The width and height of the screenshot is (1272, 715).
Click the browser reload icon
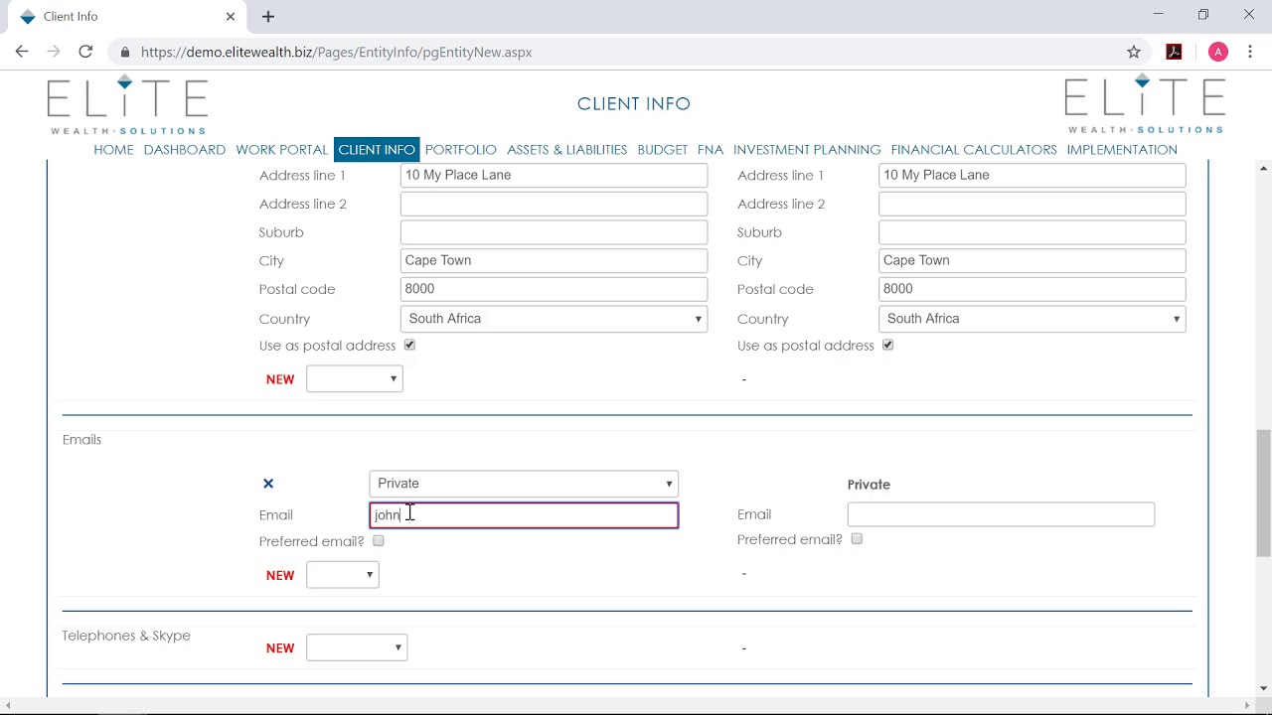click(85, 52)
